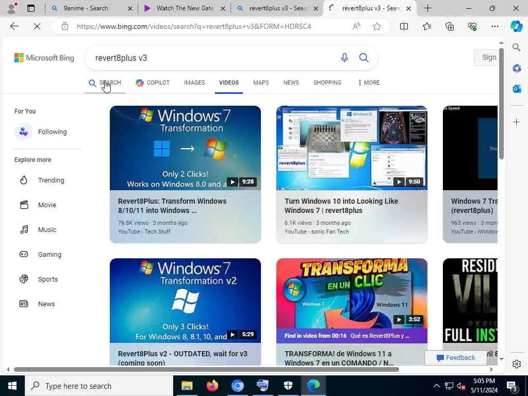The height and width of the screenshot is (396, 528).
Task: Click the taskbar search box
Action: tap(99, 386)
